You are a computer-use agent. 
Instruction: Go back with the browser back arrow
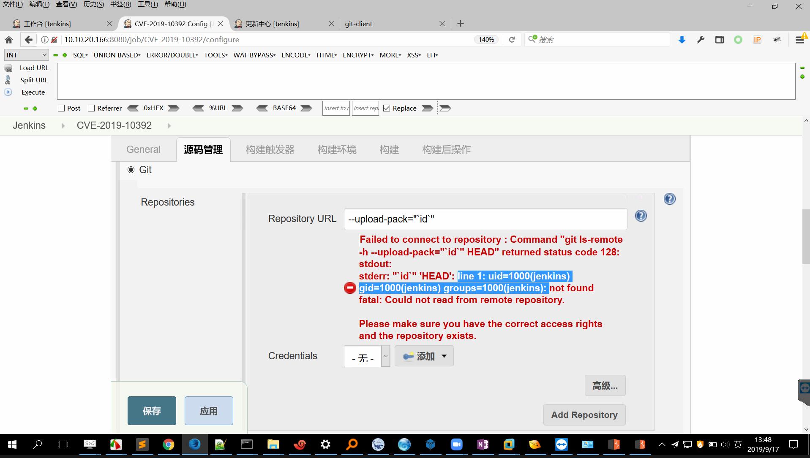click(x=28, y=40)
